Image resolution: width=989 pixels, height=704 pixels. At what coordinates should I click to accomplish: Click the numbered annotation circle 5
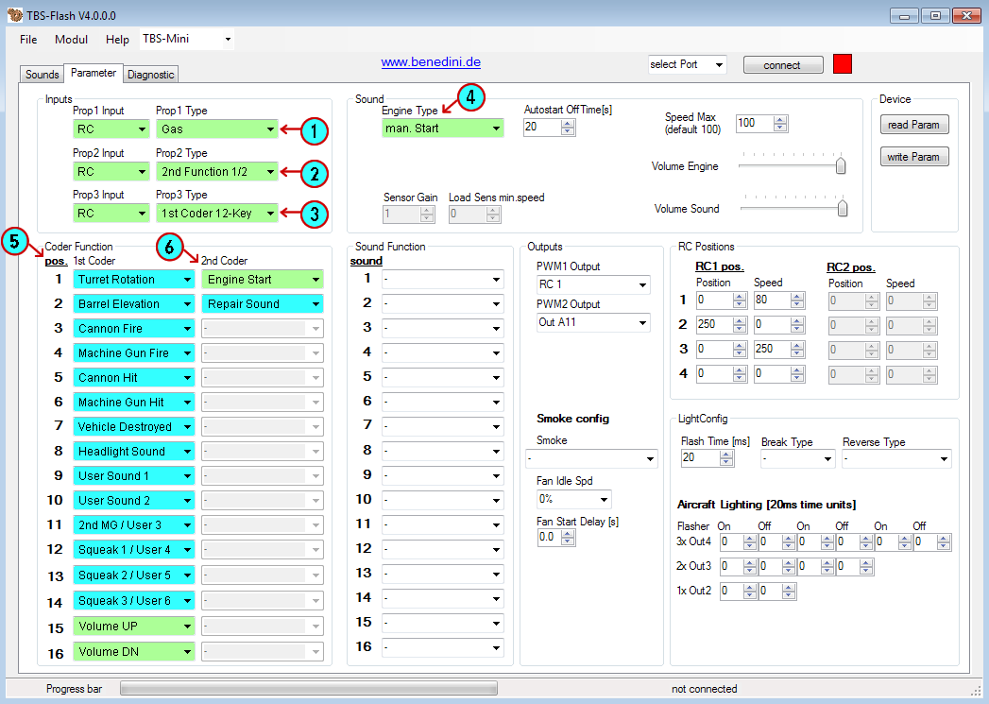pyautogui.click(x=15, y=242)
